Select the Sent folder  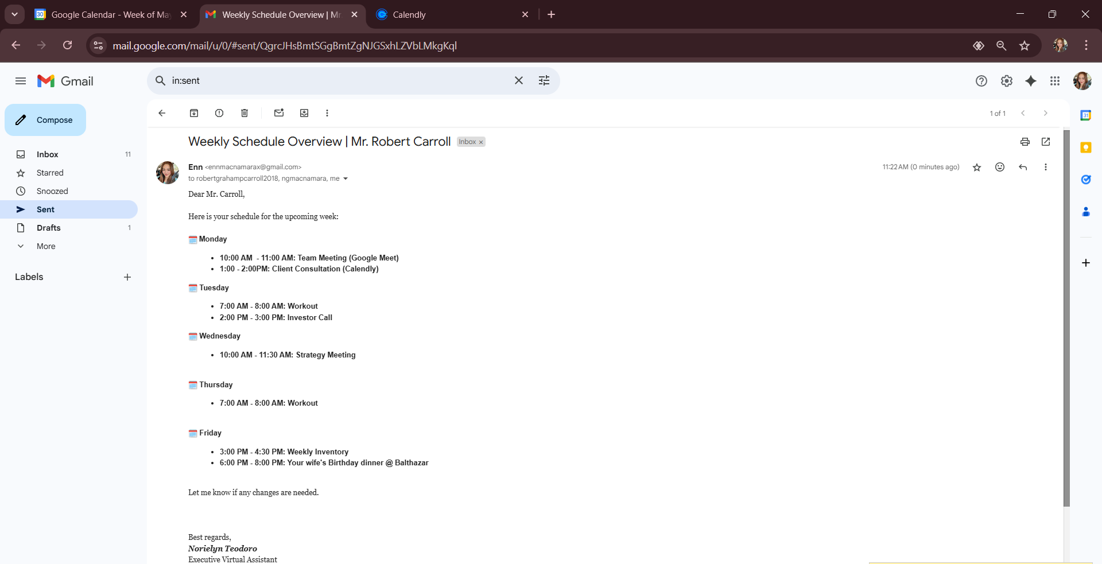pyautogui.click(x=69, y=209)
